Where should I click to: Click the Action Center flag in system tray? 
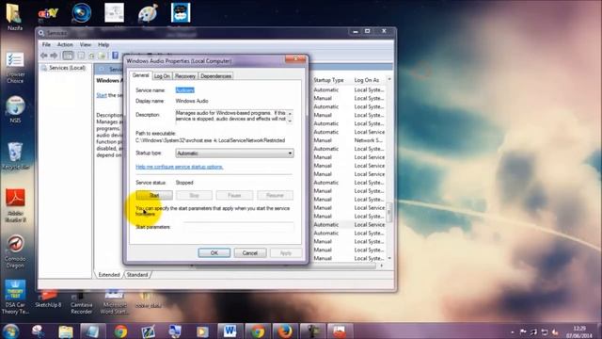coord(523,332)
